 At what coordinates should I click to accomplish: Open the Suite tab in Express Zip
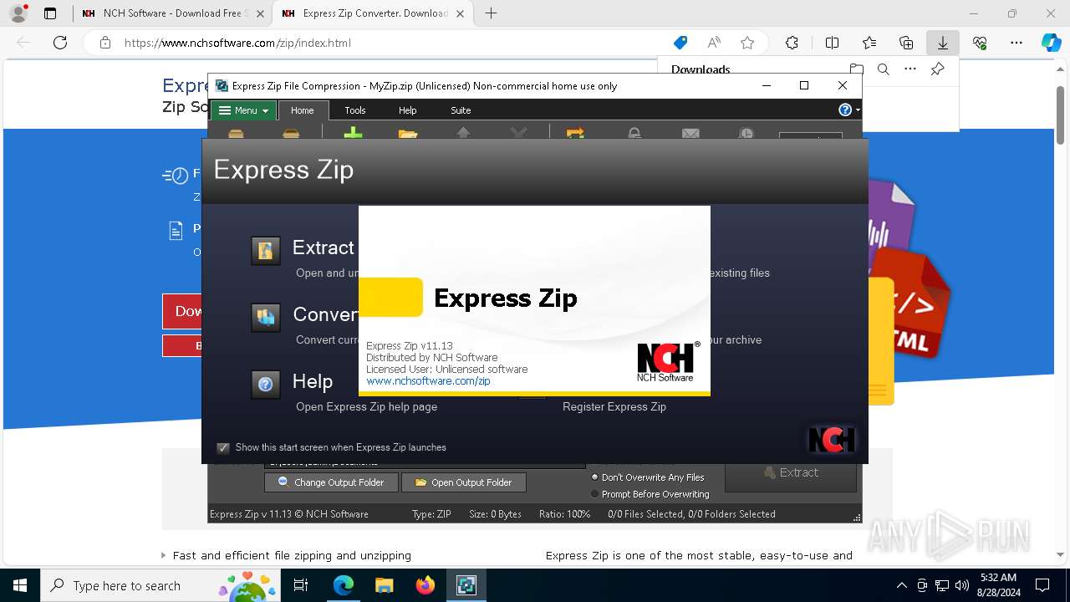461,110
